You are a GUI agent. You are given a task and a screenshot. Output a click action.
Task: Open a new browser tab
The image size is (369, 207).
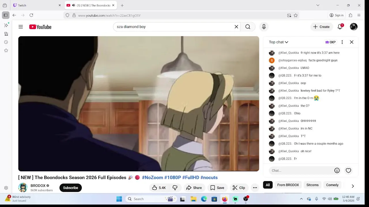point(122,5)
